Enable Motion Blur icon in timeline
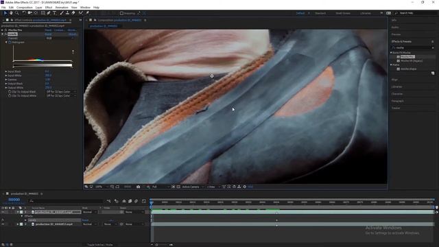 tap(137, 201)
